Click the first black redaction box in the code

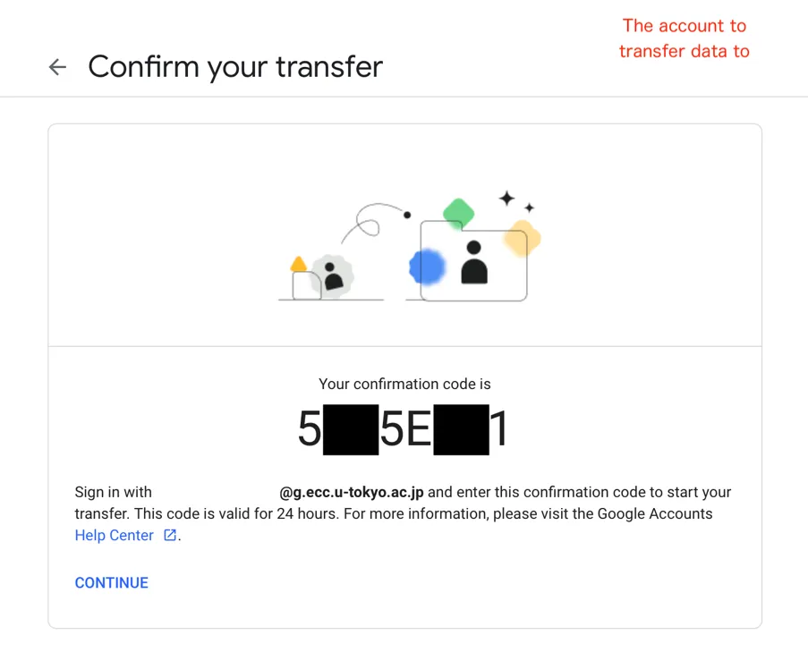click(351, 431)
